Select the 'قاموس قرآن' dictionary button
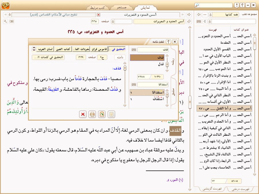This screenshot has height=194, width=259. 100,49
